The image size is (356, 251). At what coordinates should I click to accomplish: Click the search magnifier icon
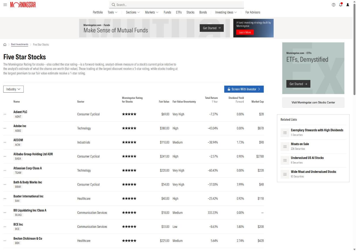(113, 5)
